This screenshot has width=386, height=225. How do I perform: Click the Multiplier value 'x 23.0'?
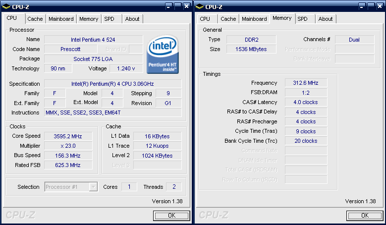[x=68, y=146]
